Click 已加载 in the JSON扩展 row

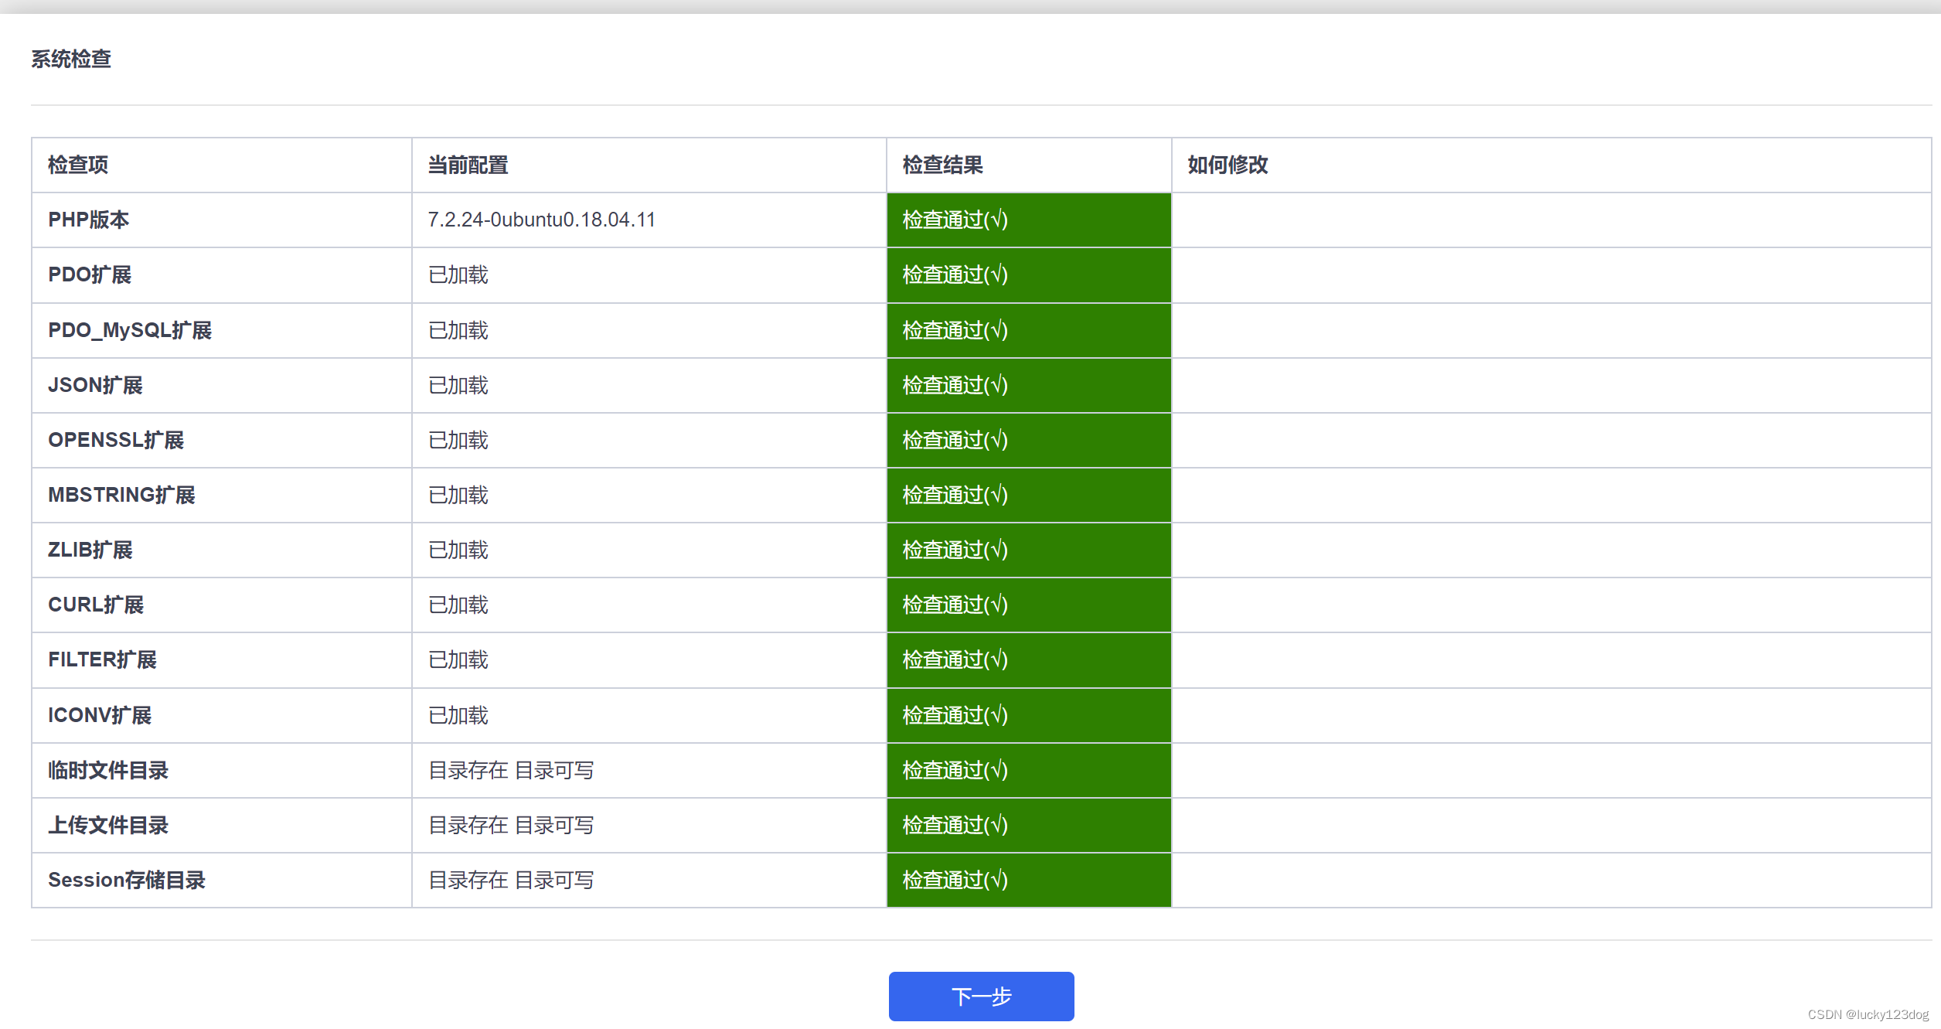tap(458, 385)
